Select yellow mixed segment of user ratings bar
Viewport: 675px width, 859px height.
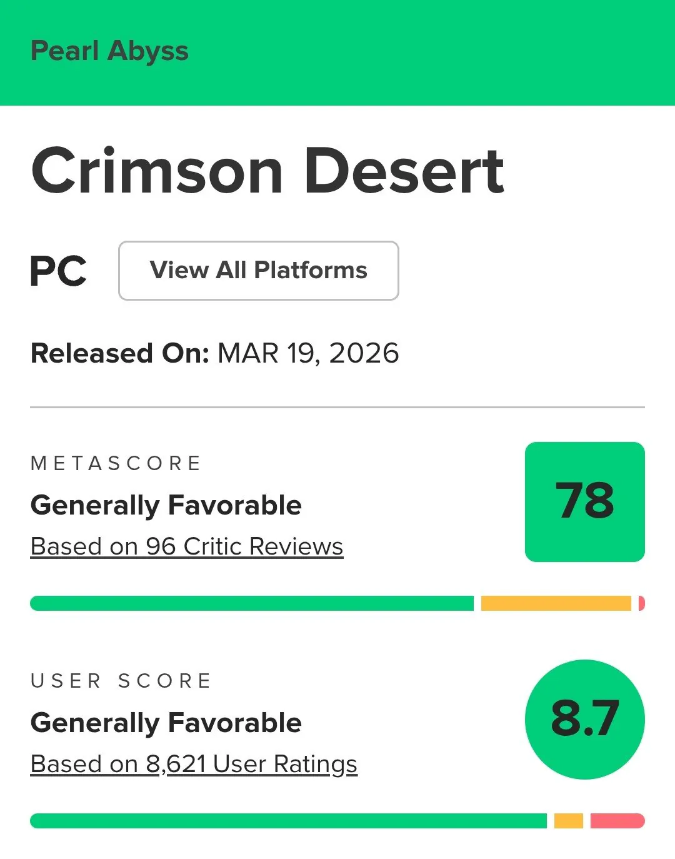coord(568,821)
